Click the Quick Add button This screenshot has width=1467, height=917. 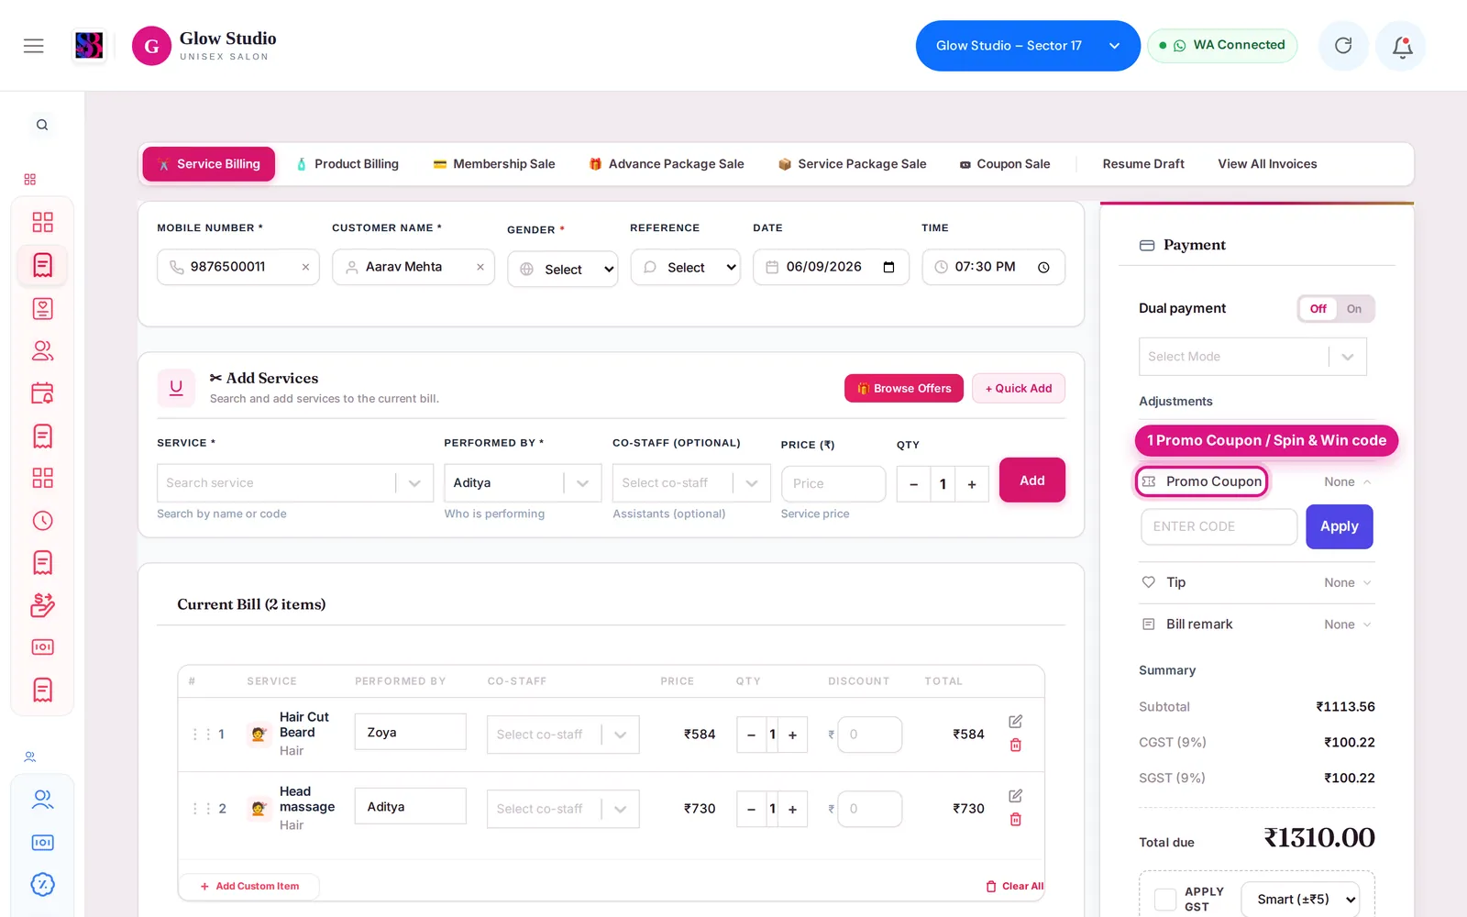tap(1019, 389)
